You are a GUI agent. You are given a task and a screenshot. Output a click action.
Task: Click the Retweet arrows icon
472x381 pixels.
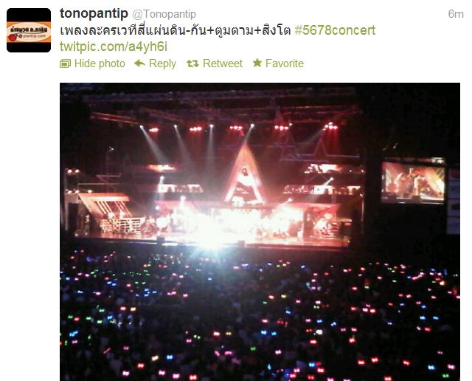tap(192, 63)
